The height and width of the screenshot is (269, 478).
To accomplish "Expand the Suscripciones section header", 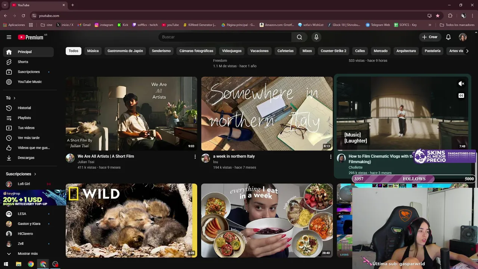I will click(x=21, y=174).
